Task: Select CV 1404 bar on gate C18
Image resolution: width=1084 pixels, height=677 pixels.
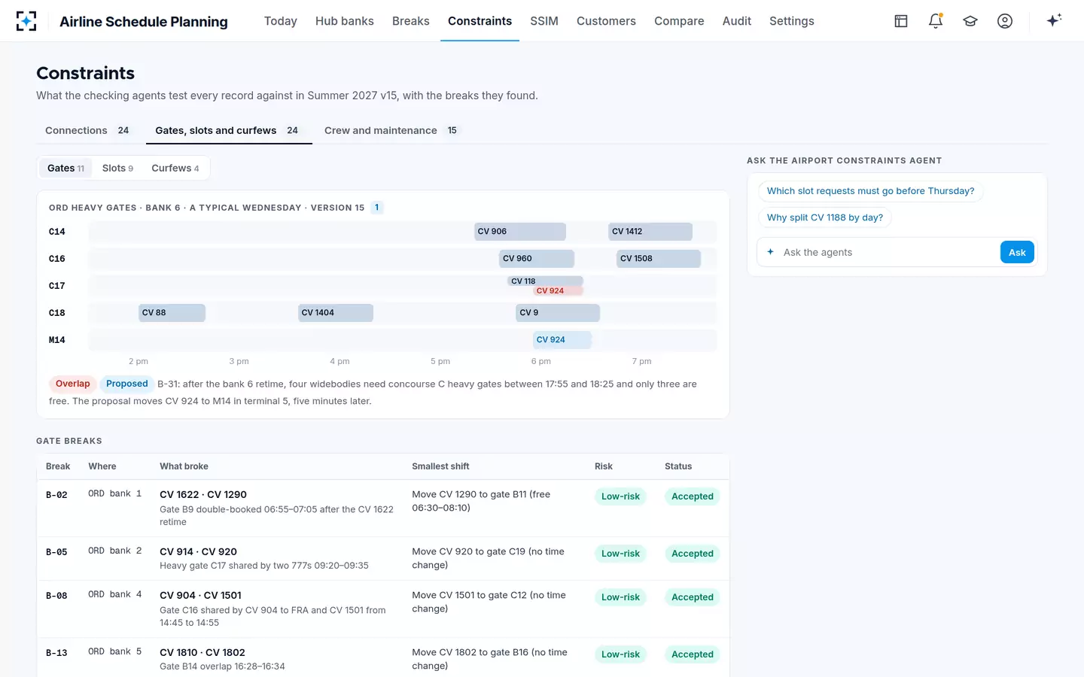Action: coord(336,313)
